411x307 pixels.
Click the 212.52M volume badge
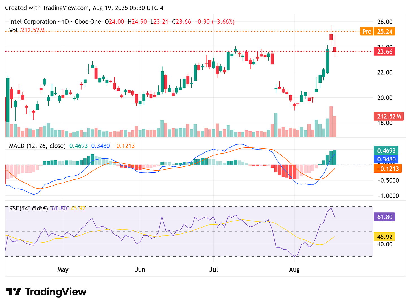tap(389, 116)
